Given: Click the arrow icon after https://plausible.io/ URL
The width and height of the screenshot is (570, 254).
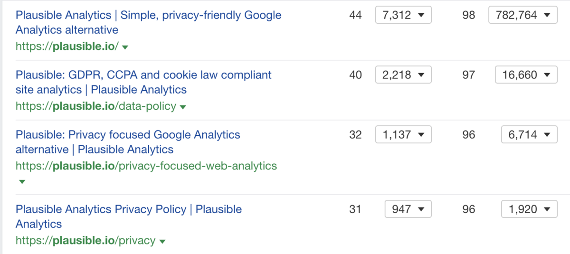Looking at the screenshot, I should pyautogui.click(x=125, y=47).
